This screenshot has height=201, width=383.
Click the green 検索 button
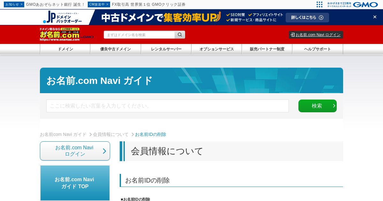click(x=318, y=106)
